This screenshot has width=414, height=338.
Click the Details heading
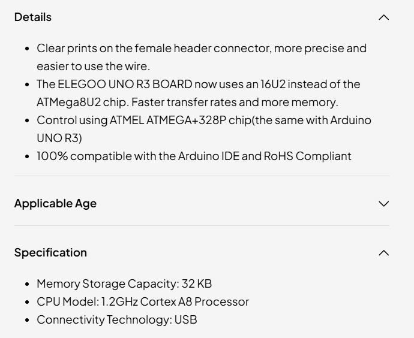click(33, 17)
